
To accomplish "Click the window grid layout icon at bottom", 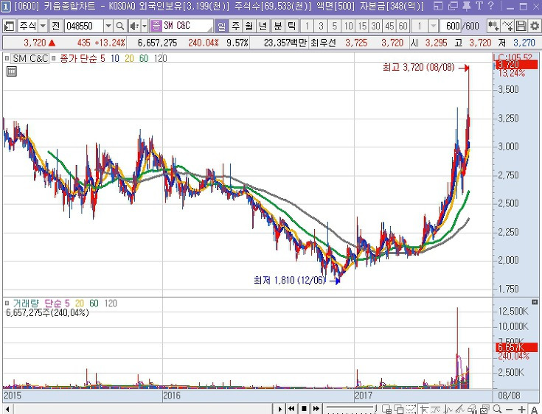I will (387, 409).
